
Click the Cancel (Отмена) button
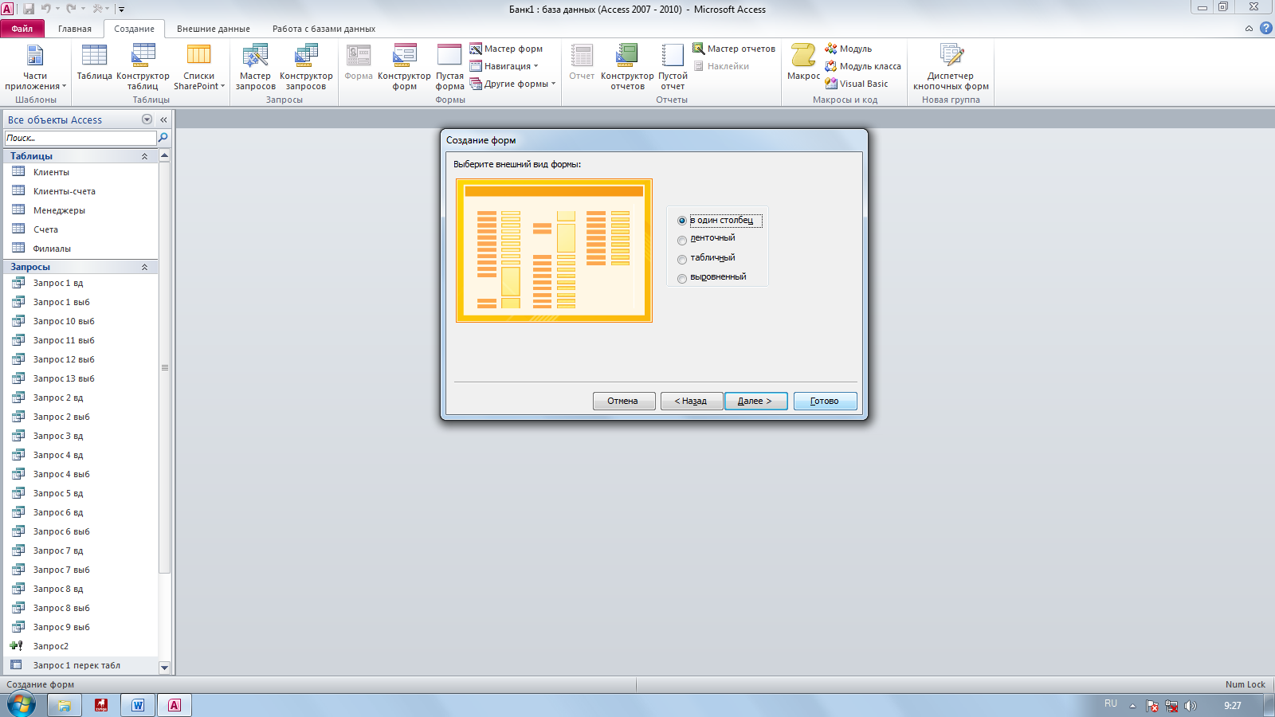624,401
